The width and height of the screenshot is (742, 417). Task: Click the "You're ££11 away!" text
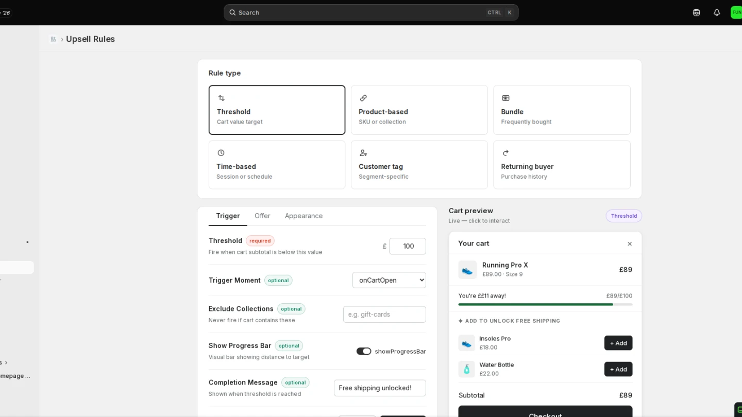click(482, 296)
